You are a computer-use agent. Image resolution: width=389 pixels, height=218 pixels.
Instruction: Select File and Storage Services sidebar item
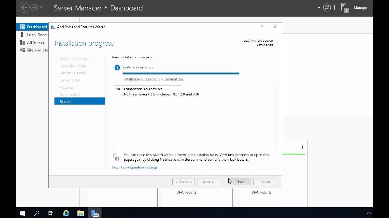tap(33, 50)
